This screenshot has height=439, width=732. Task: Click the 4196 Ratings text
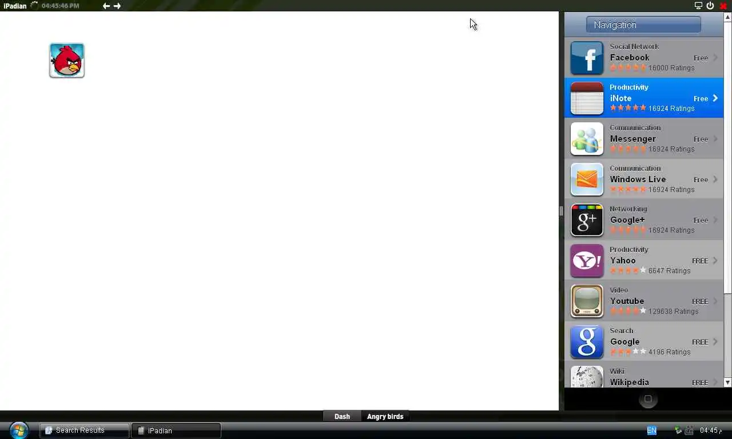(x=669, y=352)
